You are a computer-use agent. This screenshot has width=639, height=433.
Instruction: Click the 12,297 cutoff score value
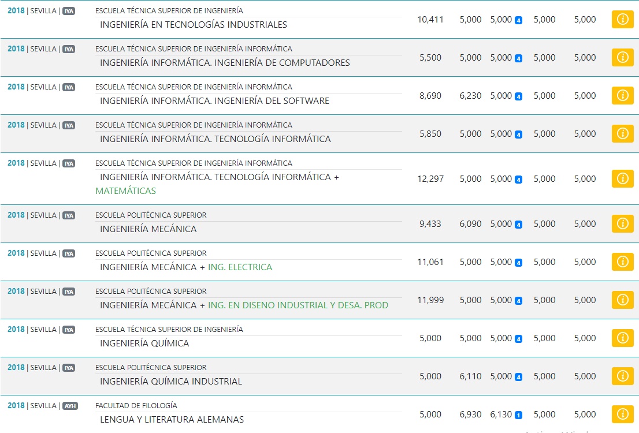coord(430,178)
